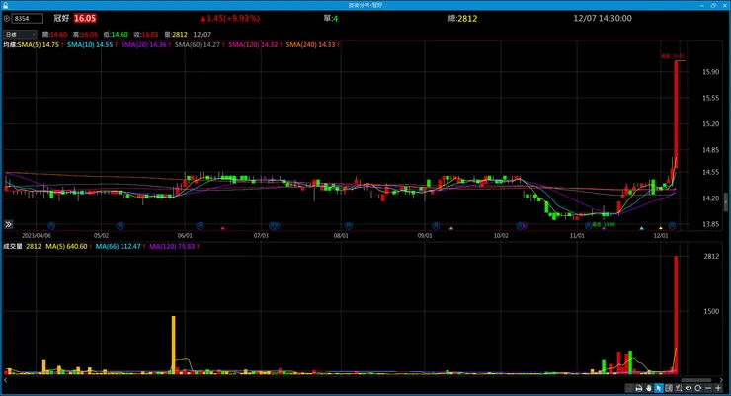Click the 07/03 date axis label
The image size is (731, 396).
[261, 236]
